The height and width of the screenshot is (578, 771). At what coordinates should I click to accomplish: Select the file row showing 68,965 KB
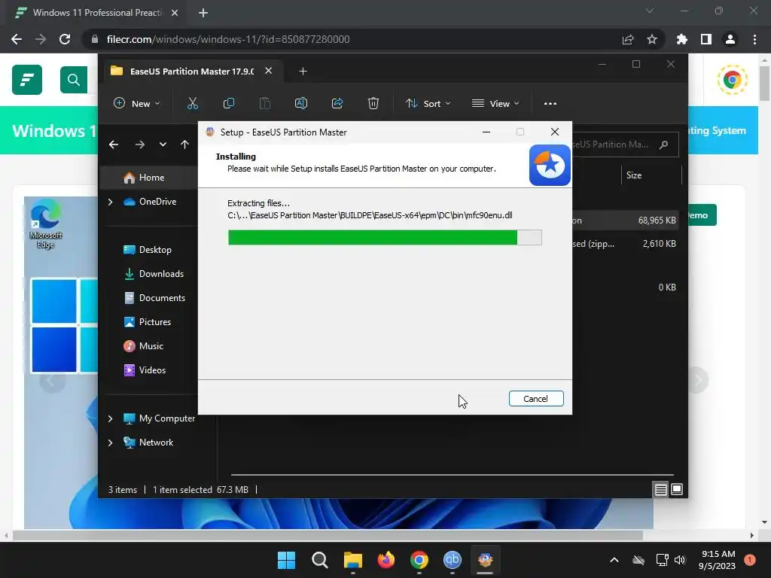click(624, 221)
